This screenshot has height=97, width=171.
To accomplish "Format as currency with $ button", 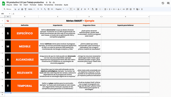I will pyautogui.click(x=38, y=9).
